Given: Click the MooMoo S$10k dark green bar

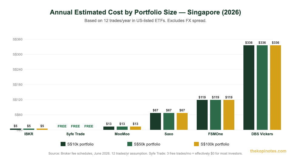Looking at the screenshot, I should (109, 128).
